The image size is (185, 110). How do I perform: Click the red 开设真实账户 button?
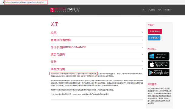point(155,31)
